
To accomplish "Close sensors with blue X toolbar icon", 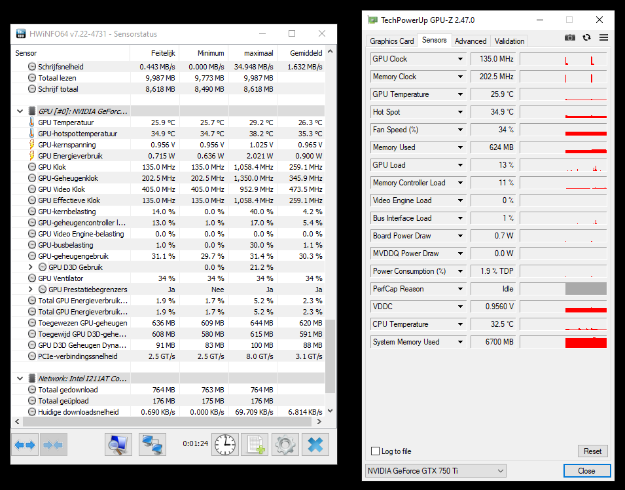I will [315, 445].
